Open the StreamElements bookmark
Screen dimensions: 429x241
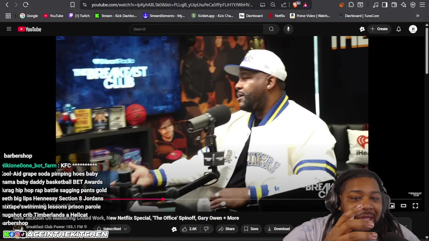[164, 16]
